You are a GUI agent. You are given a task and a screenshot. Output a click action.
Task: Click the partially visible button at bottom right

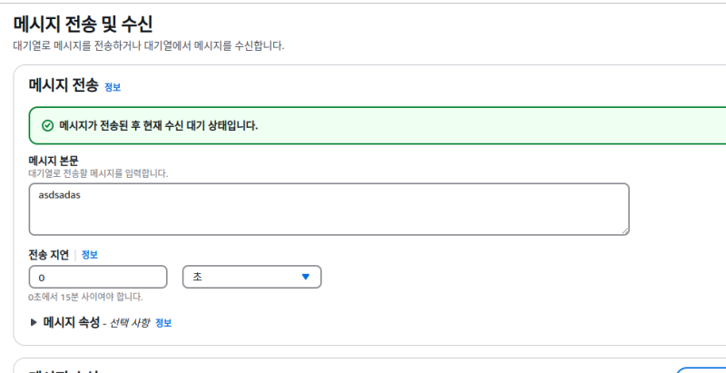[703, 369]
